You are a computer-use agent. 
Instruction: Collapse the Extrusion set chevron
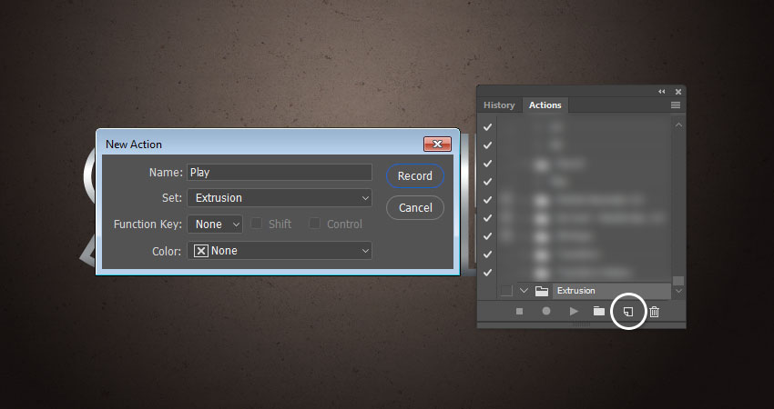(524, 291)
